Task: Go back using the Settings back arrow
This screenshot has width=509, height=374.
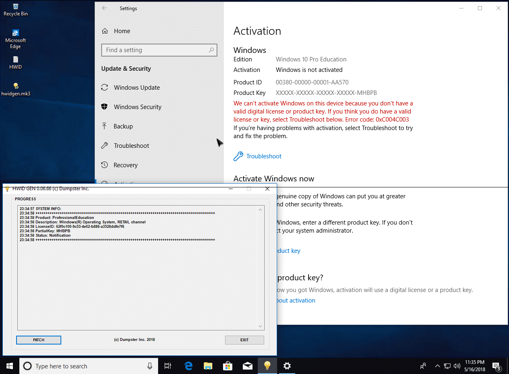Action: pyautogui.click(x=104, y=8)
